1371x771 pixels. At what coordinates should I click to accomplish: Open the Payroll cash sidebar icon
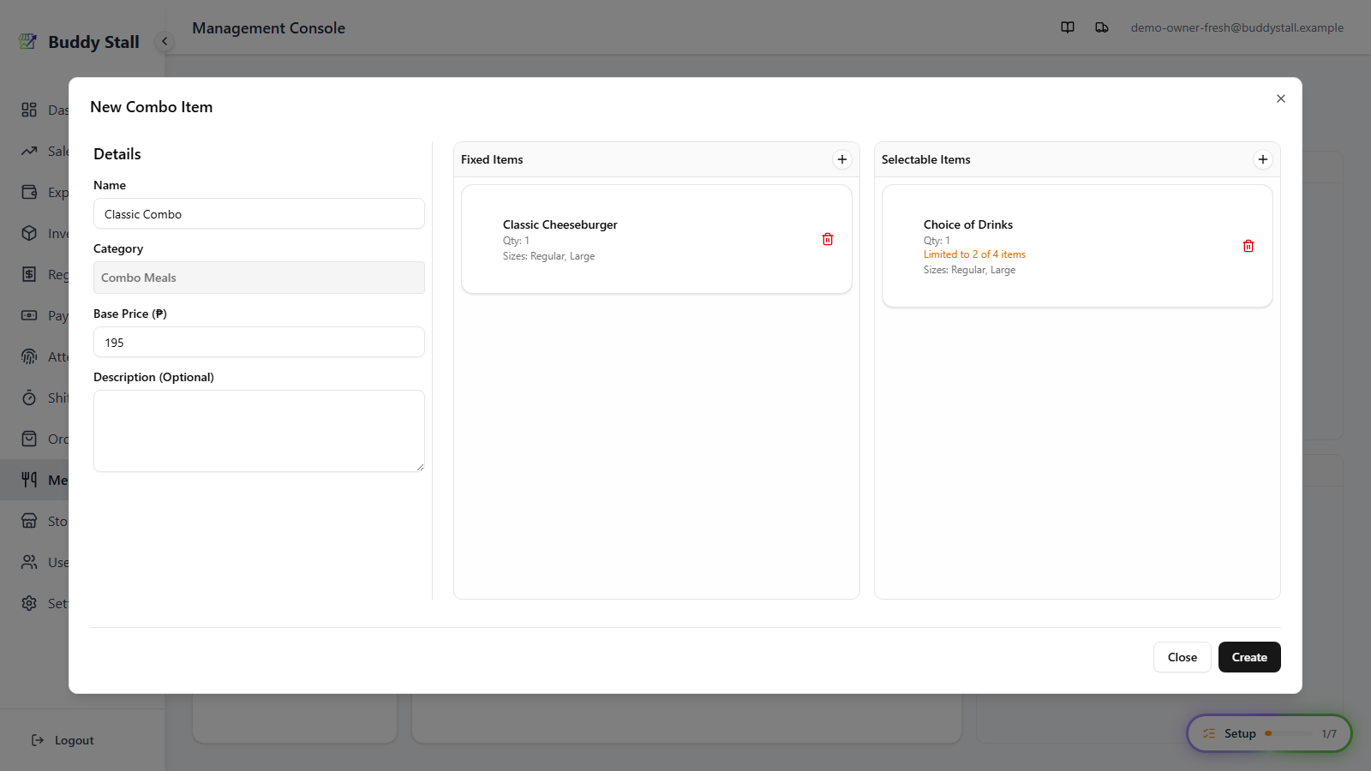click(29, 315)
